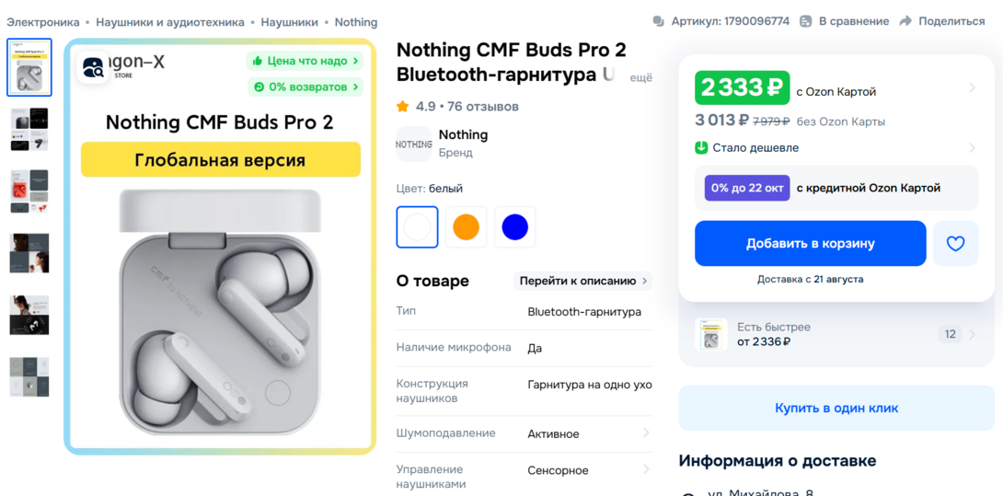
Task: Click the article number copy icon
Action: pyautogui.click(x=658, y=21)
